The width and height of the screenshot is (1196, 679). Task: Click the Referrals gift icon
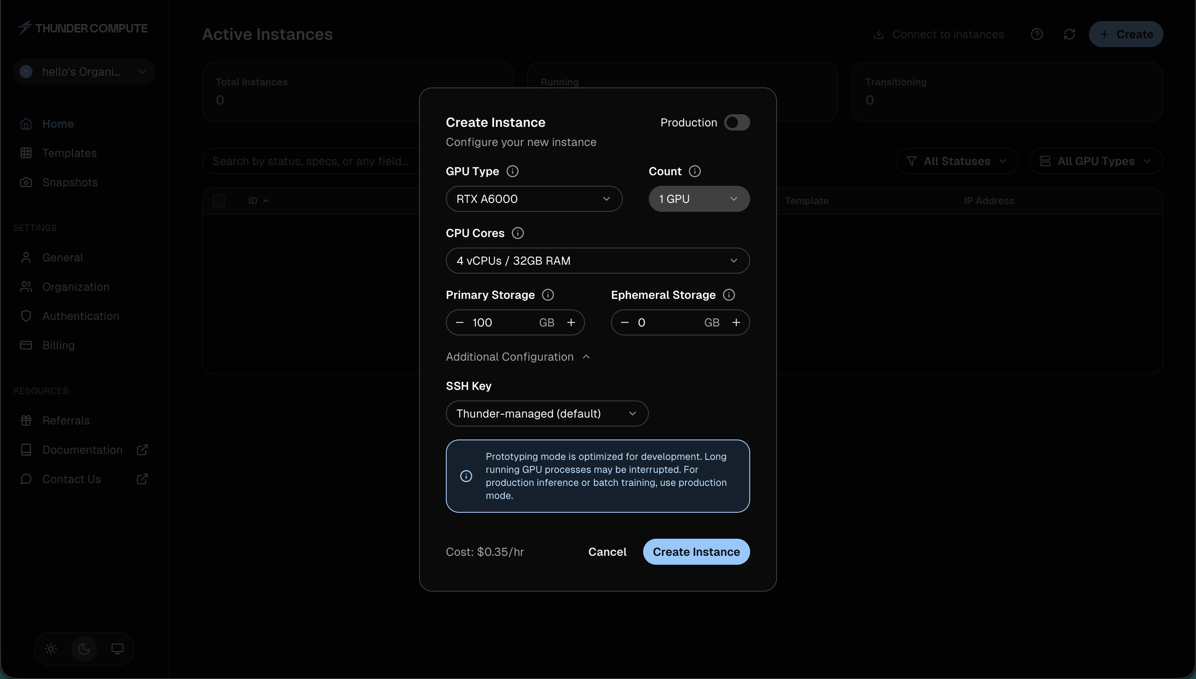26,421
